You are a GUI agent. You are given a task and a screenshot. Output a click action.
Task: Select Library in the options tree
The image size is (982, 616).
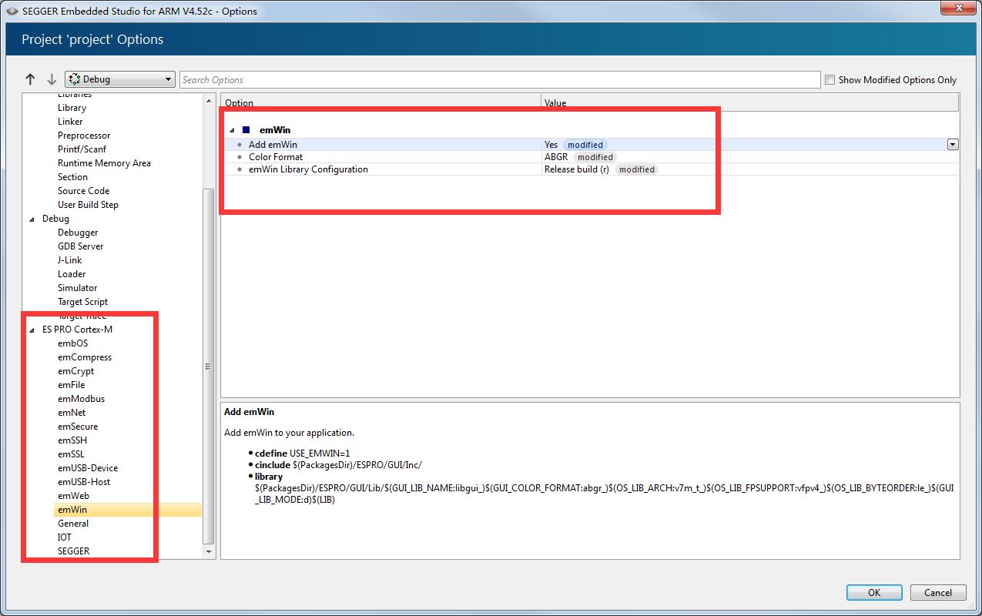[72, 108]
